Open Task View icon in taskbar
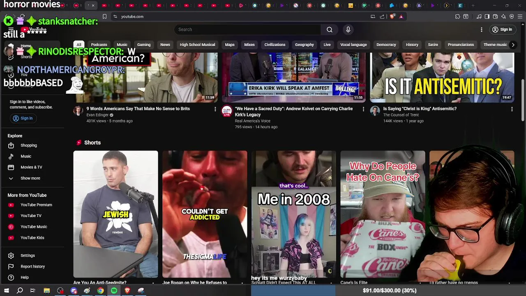Image resolution: width=526 pixels, height=296 pixels. tap(33, 291)
